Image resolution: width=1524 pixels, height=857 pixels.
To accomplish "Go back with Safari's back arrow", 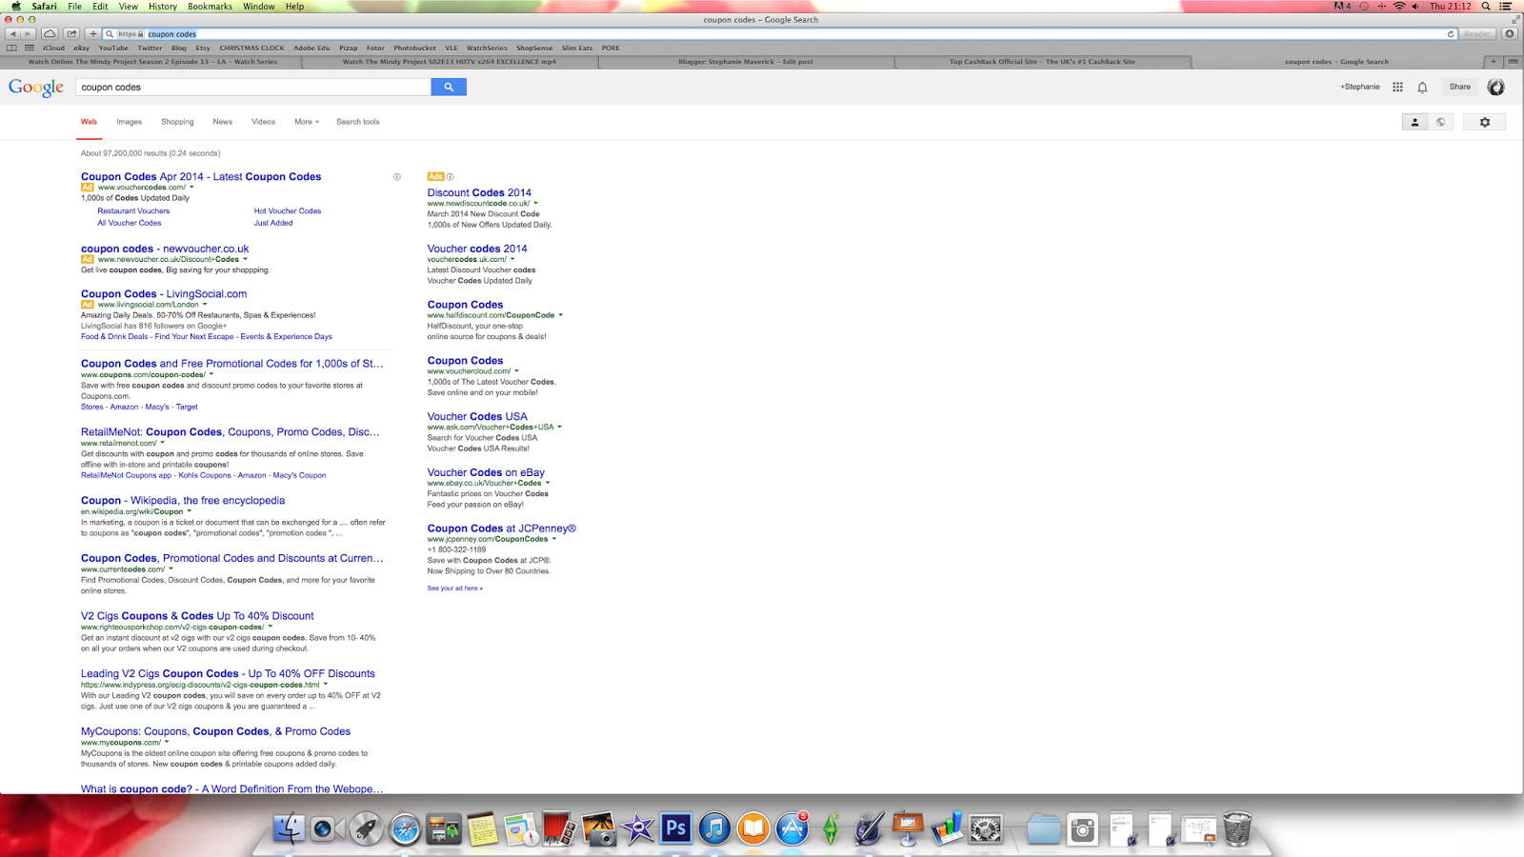I will click(12, 33).
